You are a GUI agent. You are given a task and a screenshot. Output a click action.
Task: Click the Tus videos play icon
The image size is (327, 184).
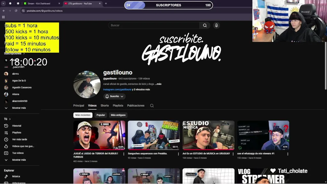(6, 153)
